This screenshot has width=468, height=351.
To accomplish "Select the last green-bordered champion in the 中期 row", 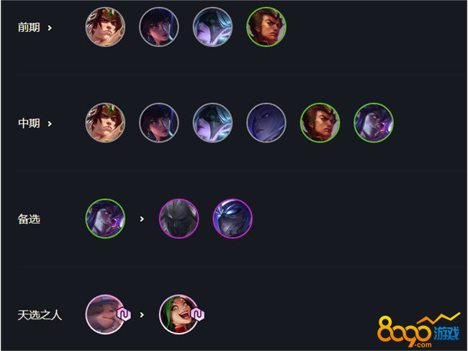I will coord(374,123).
